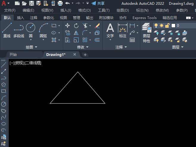Click the Explode tool icon
This screenshot has height=147, width=196.
click(97, 33)
